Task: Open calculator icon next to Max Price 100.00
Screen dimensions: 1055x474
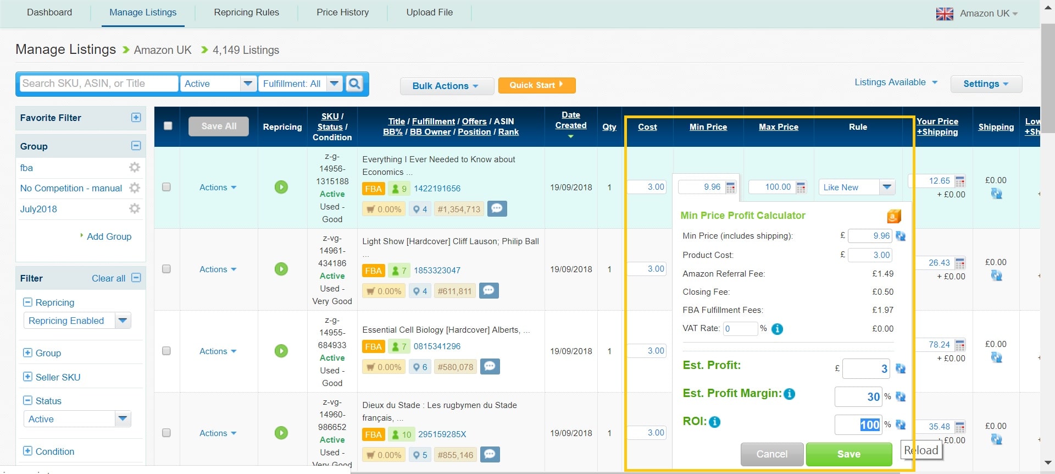Action: click(801, 188)
